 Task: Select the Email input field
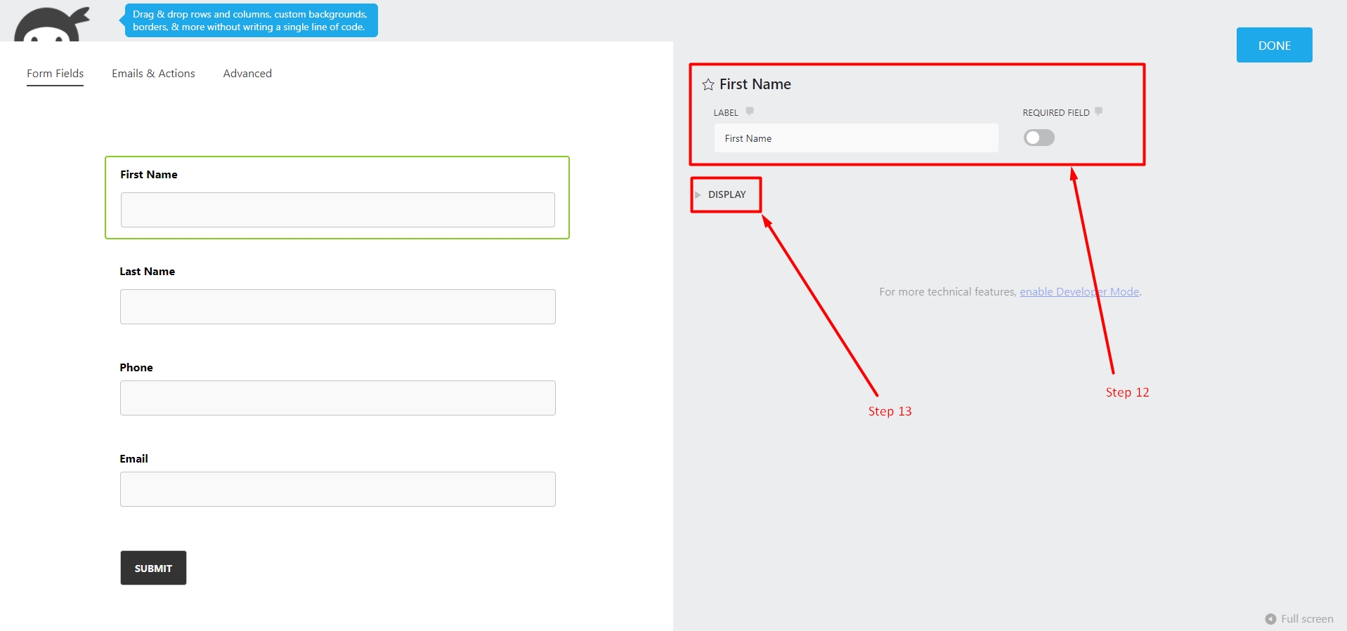(x=337, y=489)
